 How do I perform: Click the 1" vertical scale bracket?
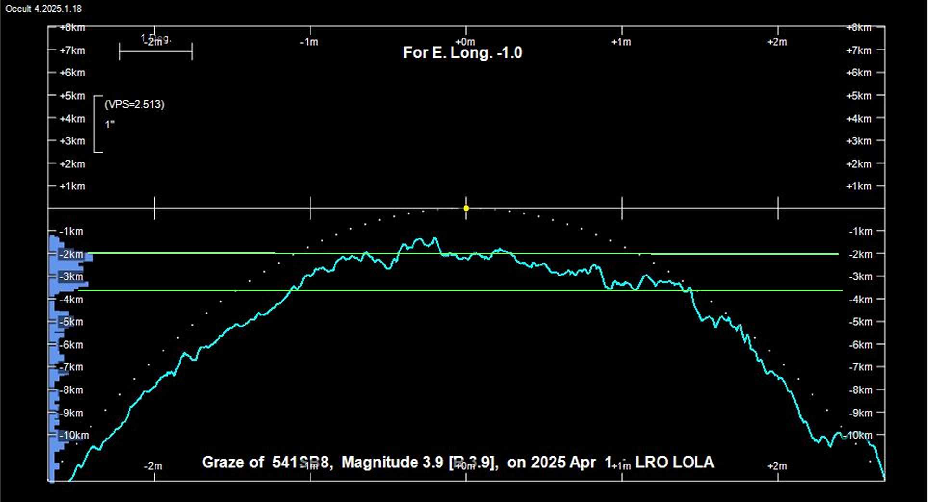(97, 124)
